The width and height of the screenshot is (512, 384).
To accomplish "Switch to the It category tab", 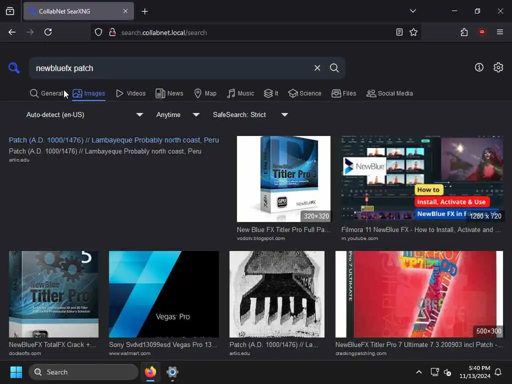I will tap(271, 93).
